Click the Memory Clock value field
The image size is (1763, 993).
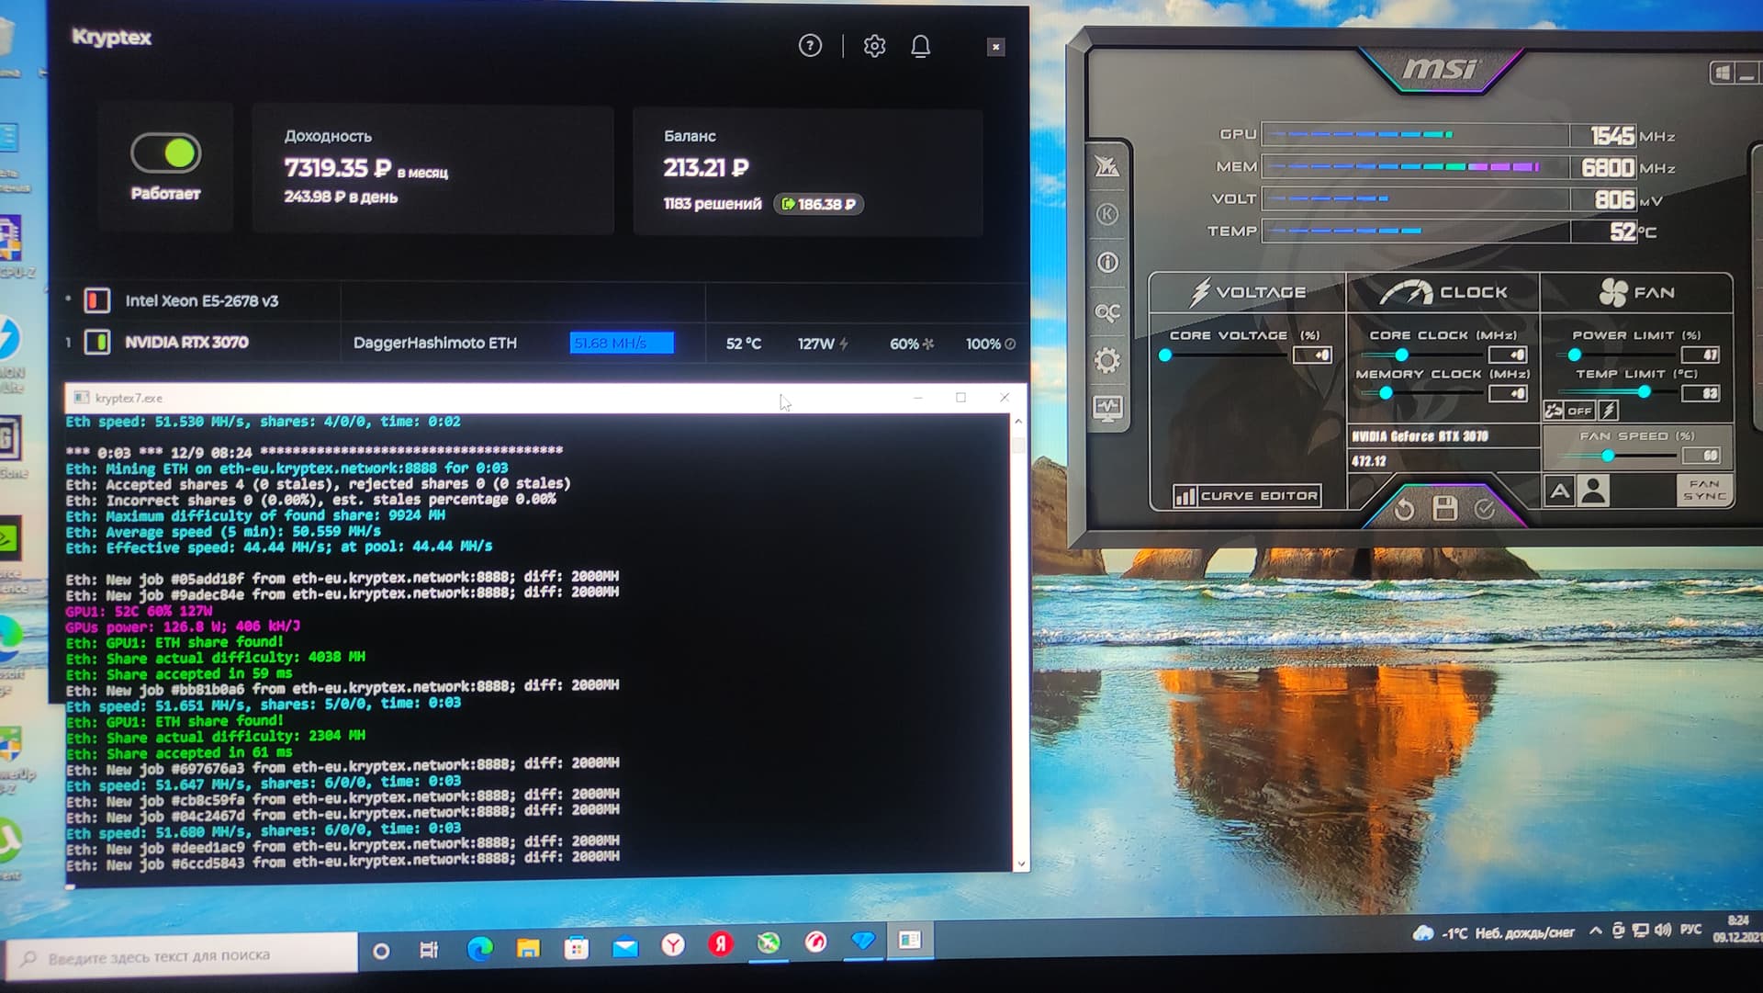coord(1508,394)
